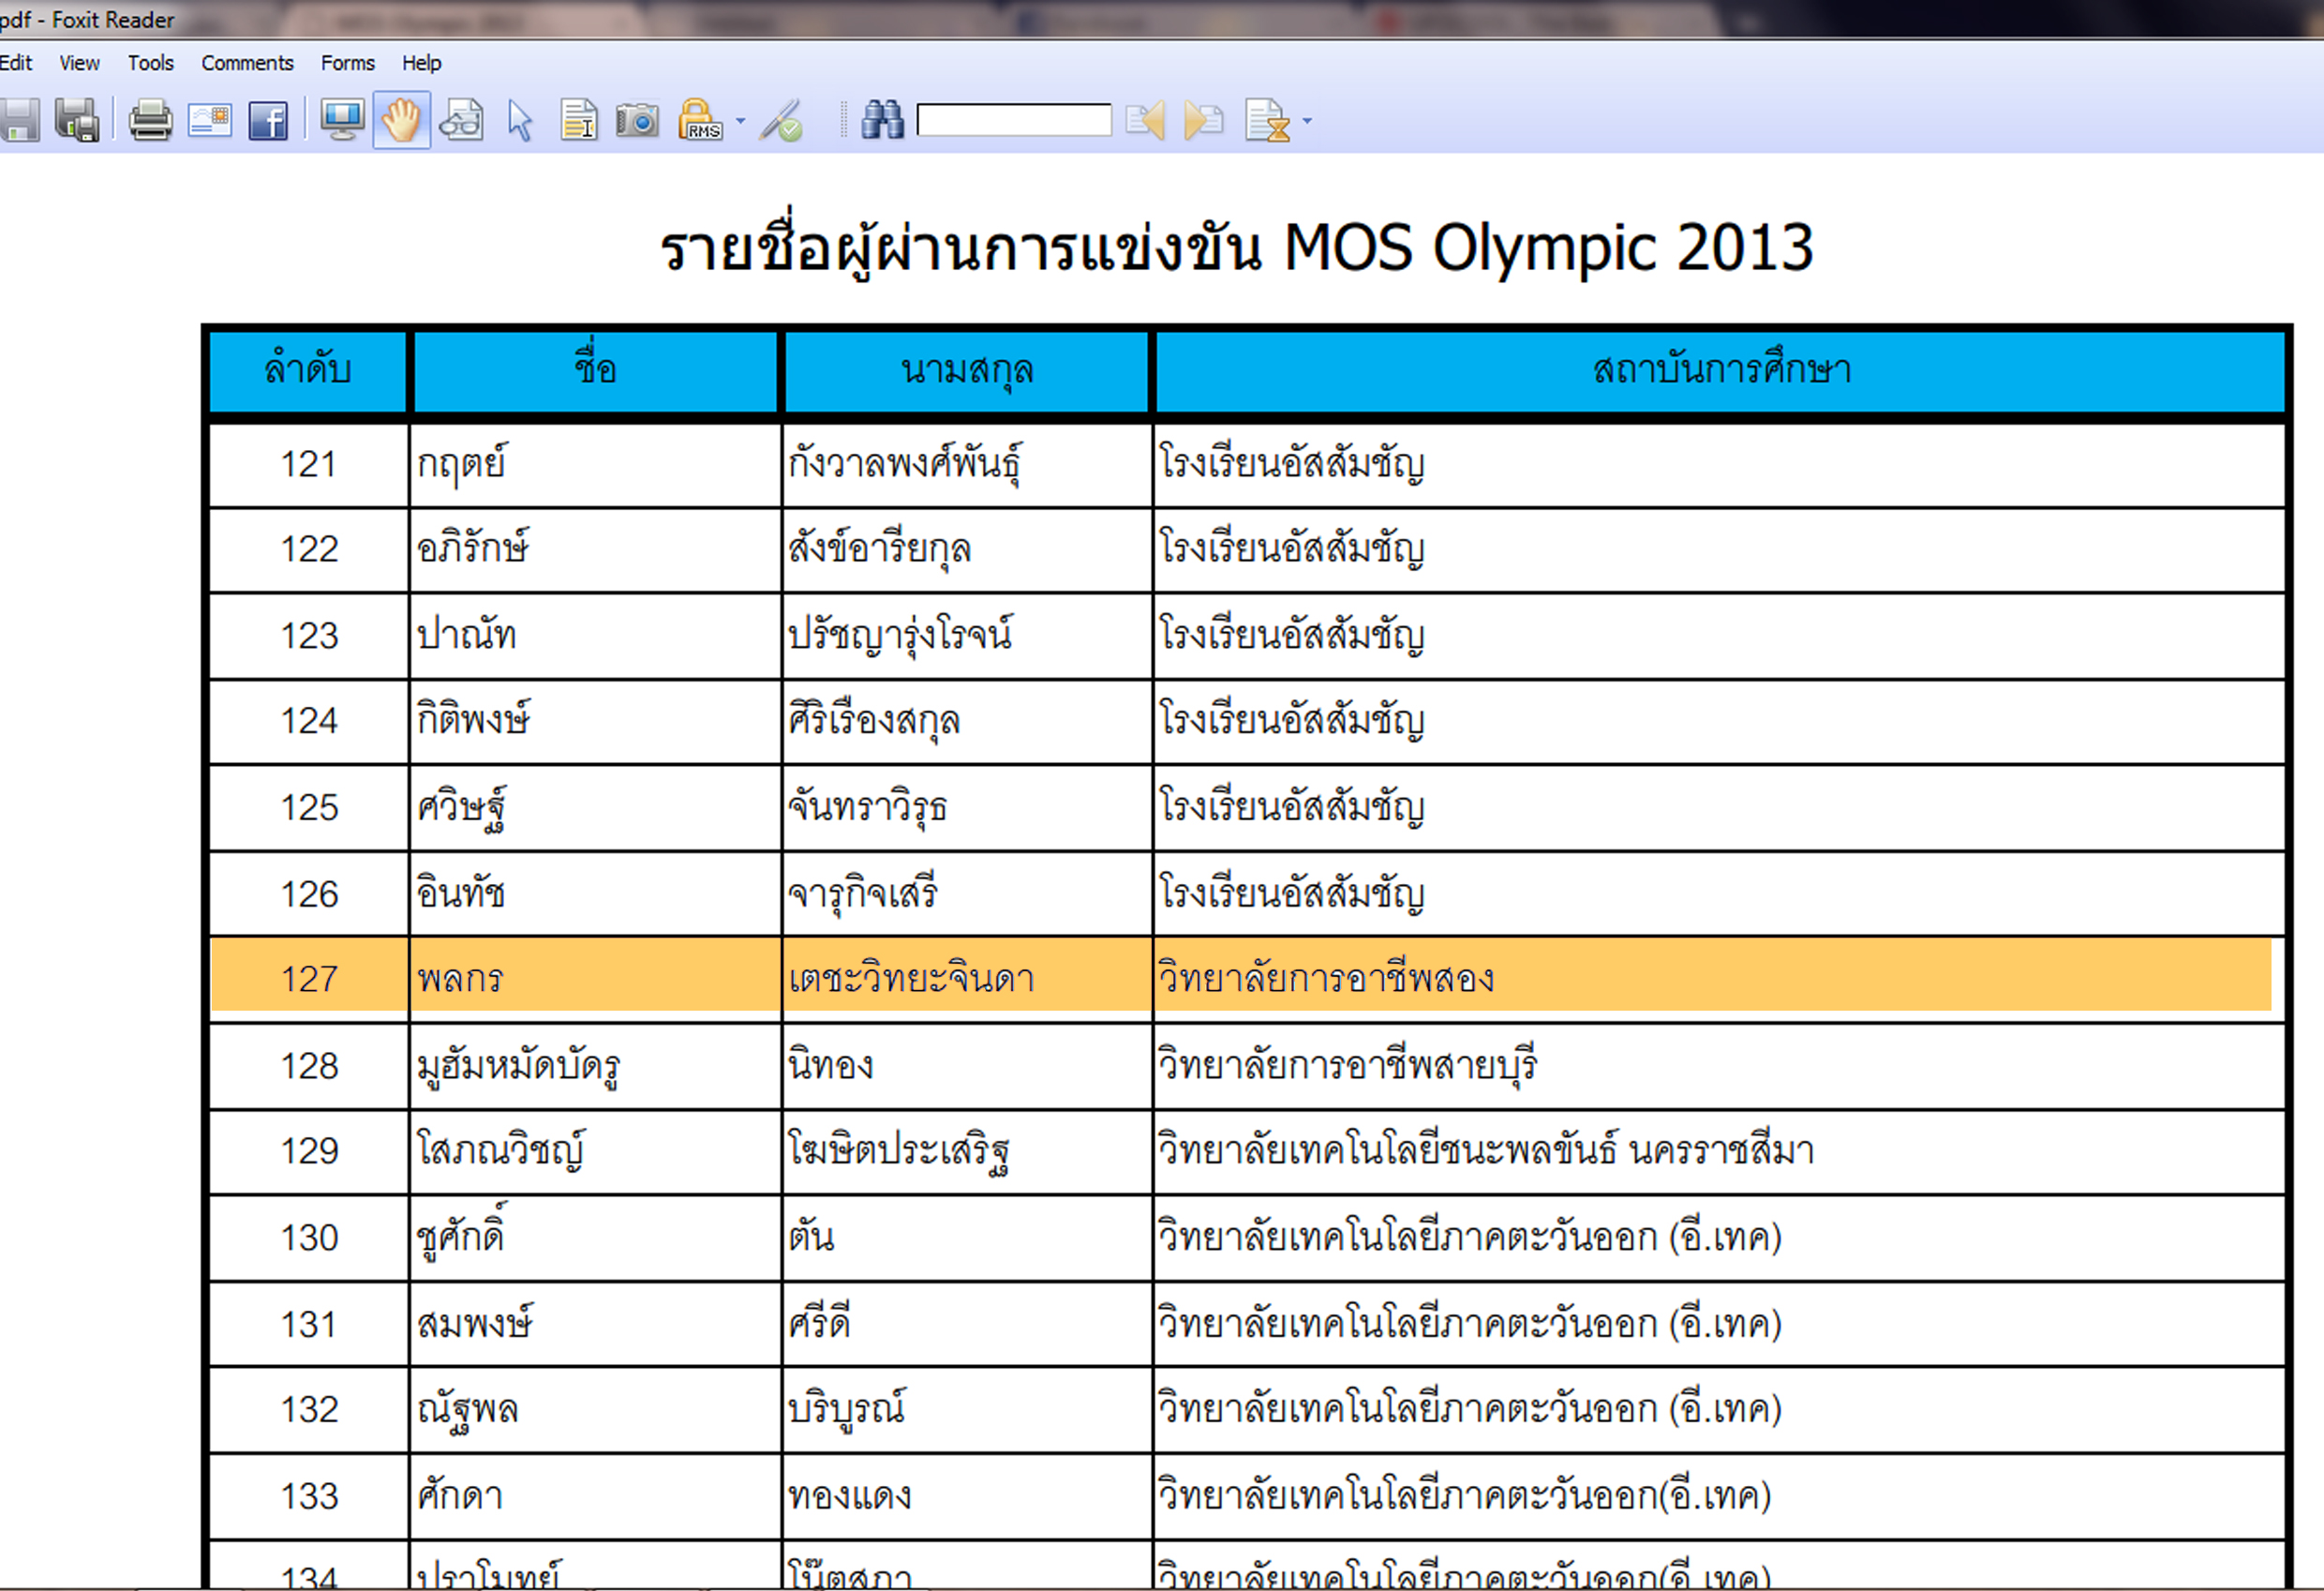The width and height of the screenshot is (2324, 1591).
Task: Click the name มูฮัมหมัดบัดรู in row 128
Action: pyautogui.click(x=518, y=1066)
